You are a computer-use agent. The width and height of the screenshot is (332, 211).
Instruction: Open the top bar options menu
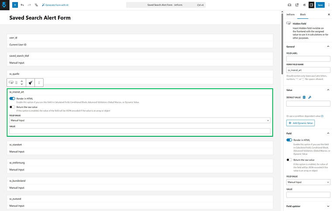tap(329, 5)
